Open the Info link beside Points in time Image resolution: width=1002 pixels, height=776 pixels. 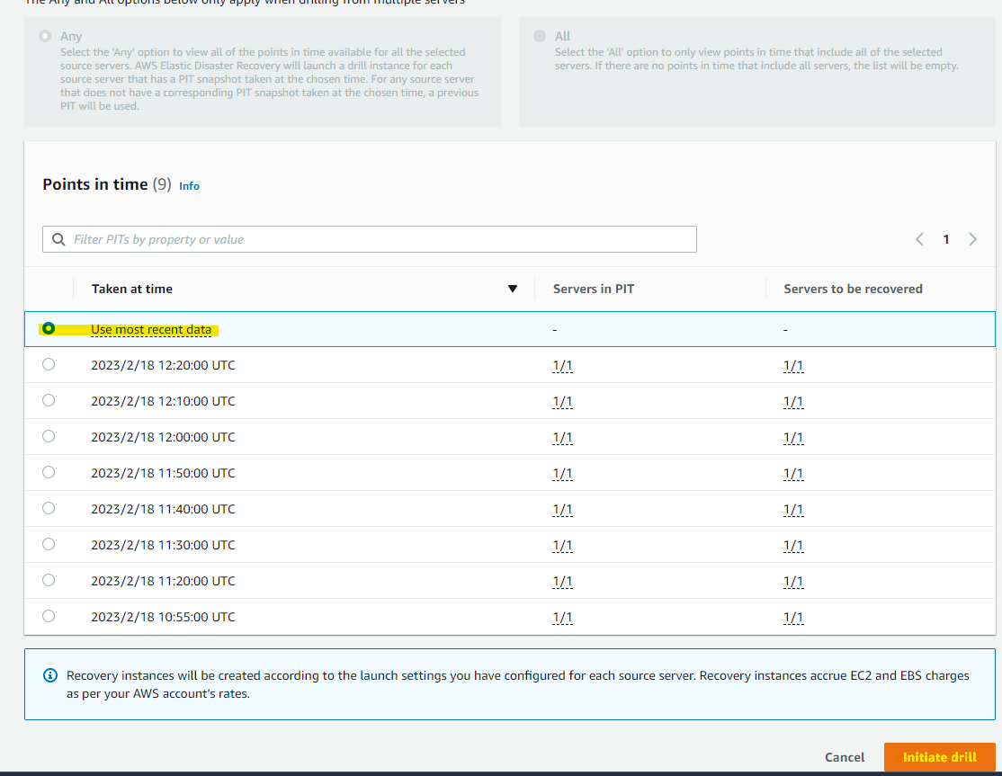(x=189, y=186)
